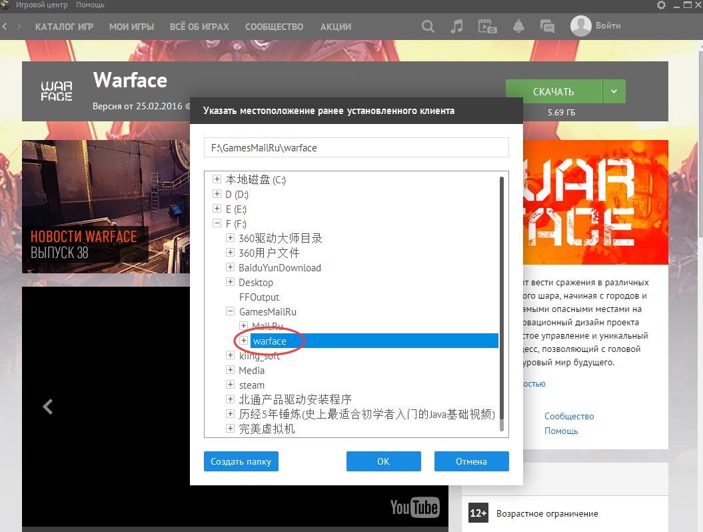Image resolution: width=703 pixels, height=532 pixels.
Task: Maximize the Game Center window
Action: click(687, 5)
